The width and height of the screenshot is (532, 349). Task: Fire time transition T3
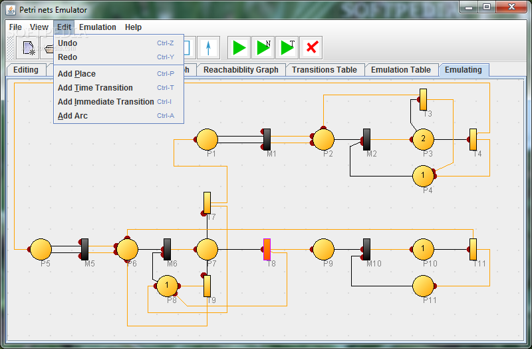pos(423,99)
